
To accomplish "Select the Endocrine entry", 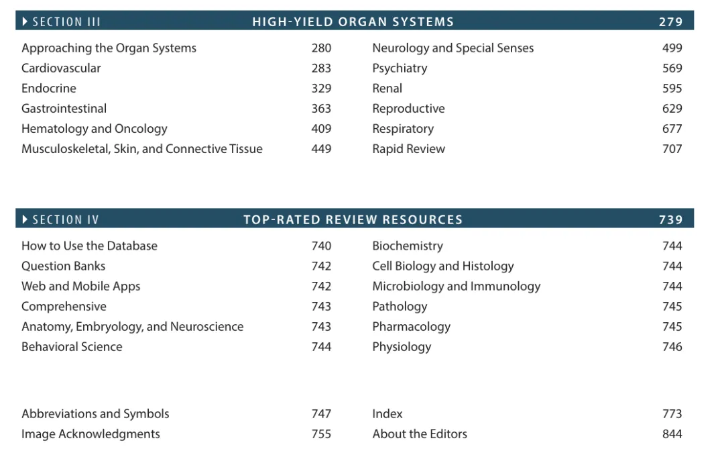I will (49, 89).
